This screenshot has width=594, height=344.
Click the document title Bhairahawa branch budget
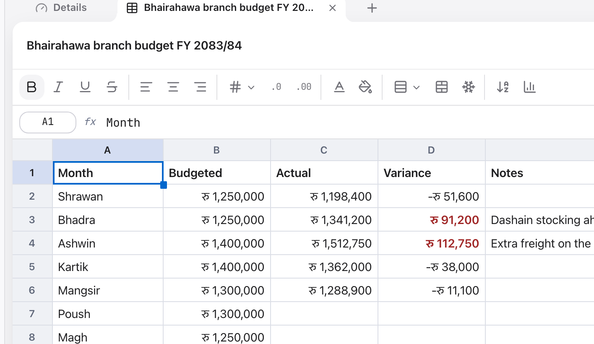(134, 46)
